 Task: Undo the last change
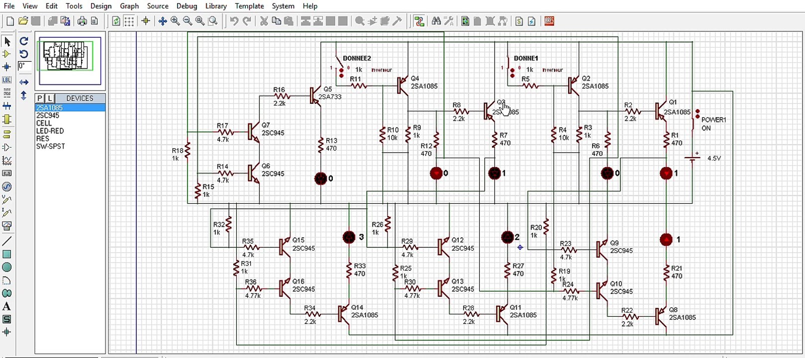pyautogui.click(x=234, y=21)
